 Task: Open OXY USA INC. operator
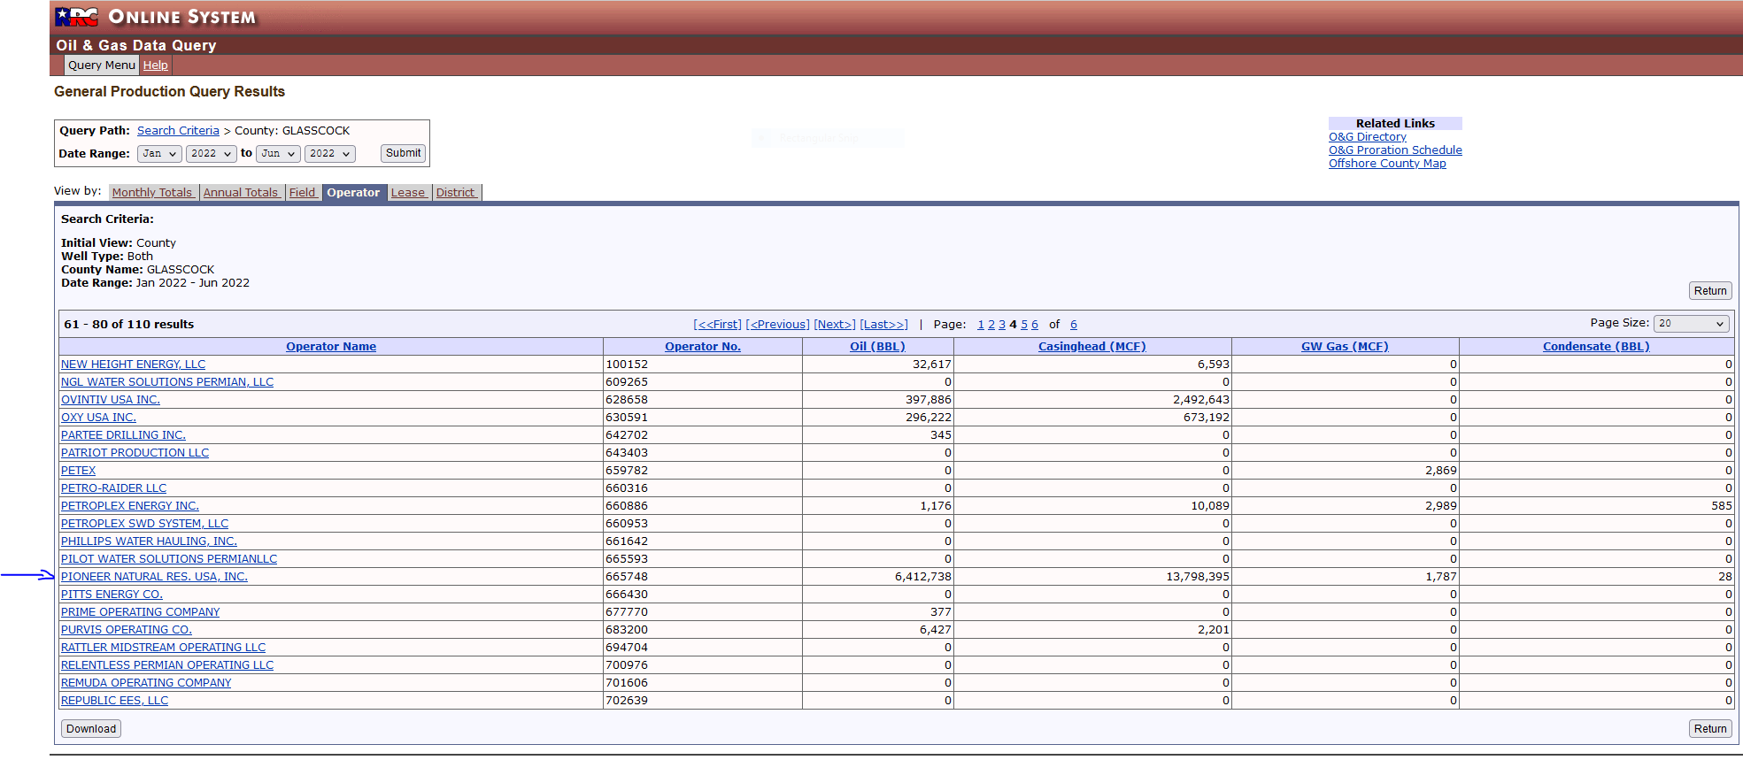pyautogui.click(x=98, y=418)
